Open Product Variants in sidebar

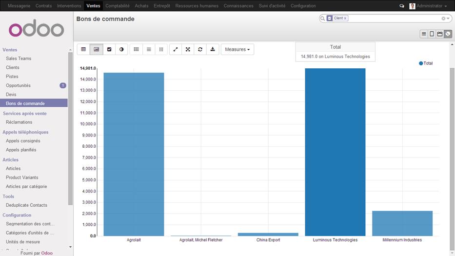[x=22, y=177]
